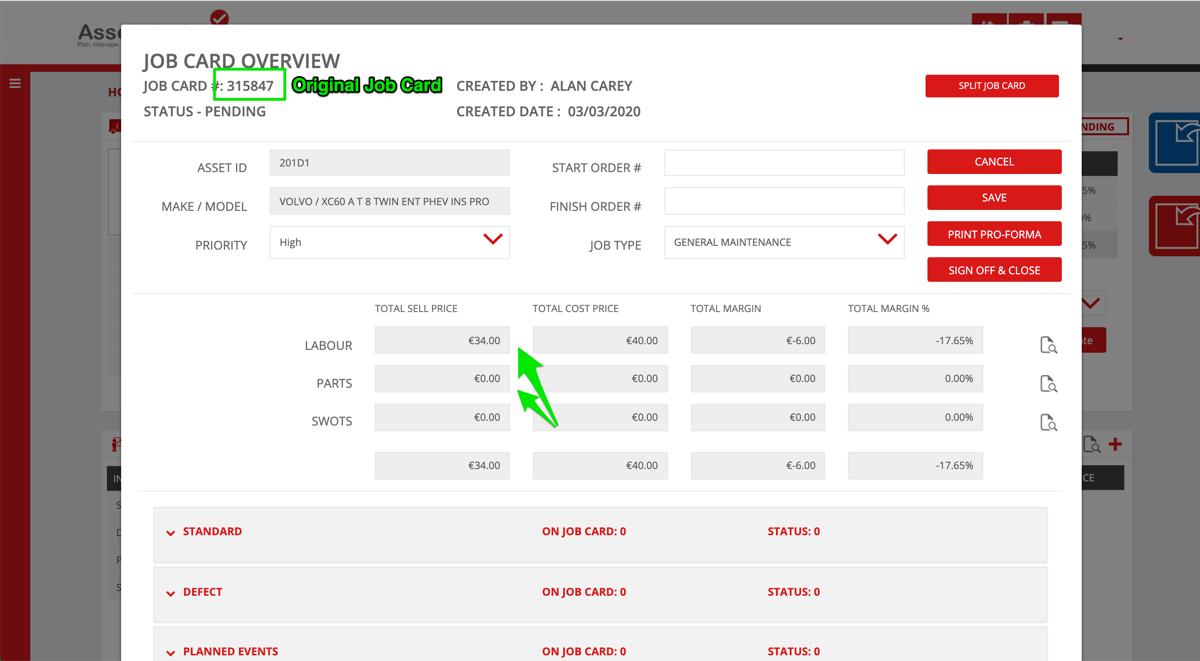Click the Make / Model field

tap(389, 201)
